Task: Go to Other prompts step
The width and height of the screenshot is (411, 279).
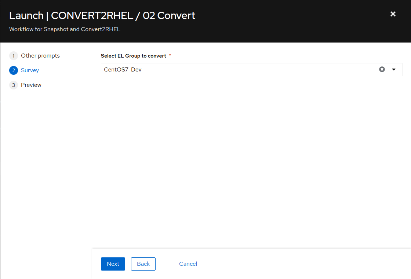Action: [x=34, y=55]
